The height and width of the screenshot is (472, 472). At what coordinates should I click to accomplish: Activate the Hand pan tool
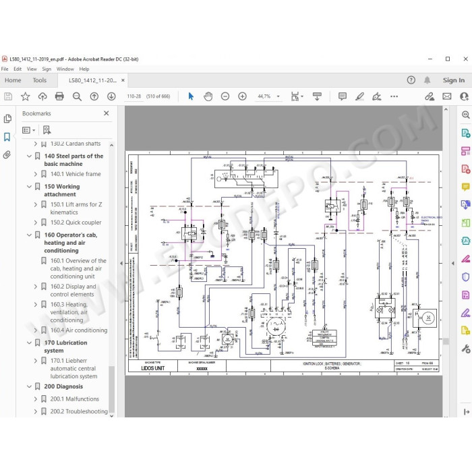[x=208, y=96]
